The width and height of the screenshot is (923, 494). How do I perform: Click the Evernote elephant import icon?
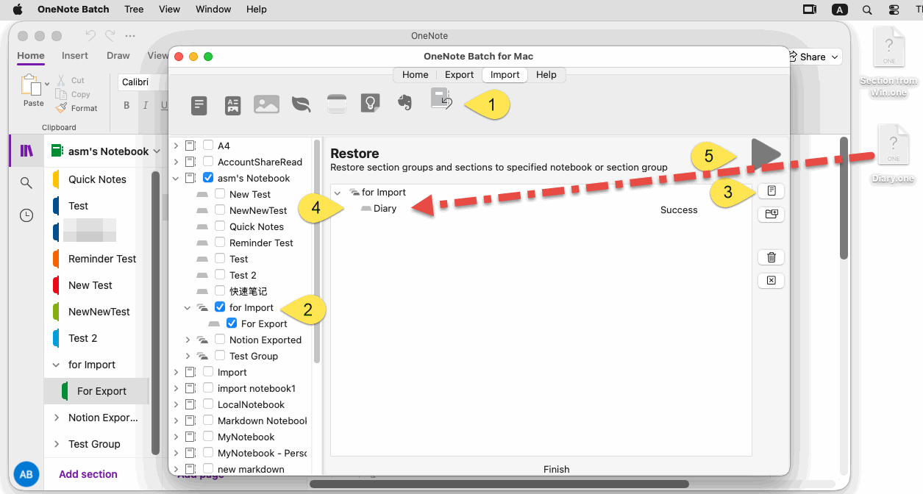(404, 104)
